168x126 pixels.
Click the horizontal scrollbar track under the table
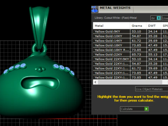coord(130,82)
